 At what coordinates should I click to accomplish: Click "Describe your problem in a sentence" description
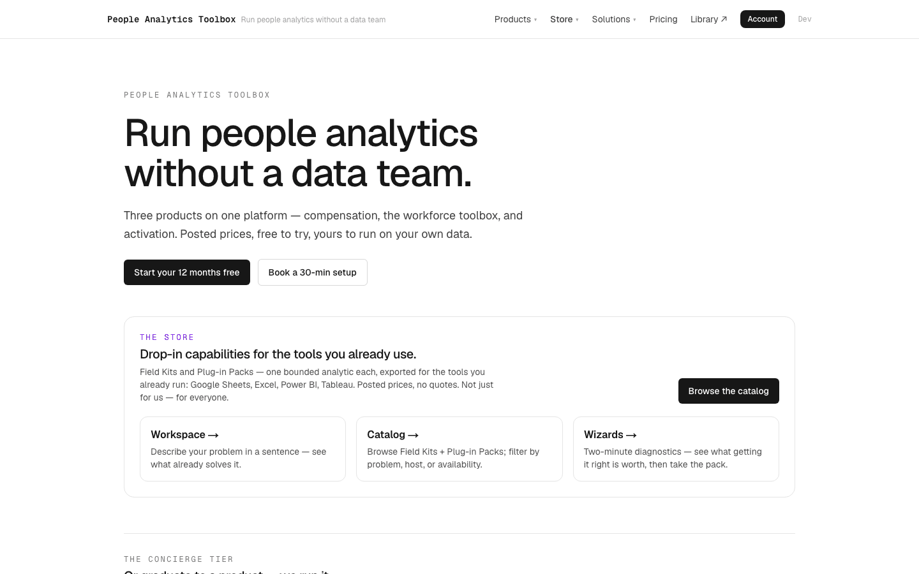[x=239, y=458]
